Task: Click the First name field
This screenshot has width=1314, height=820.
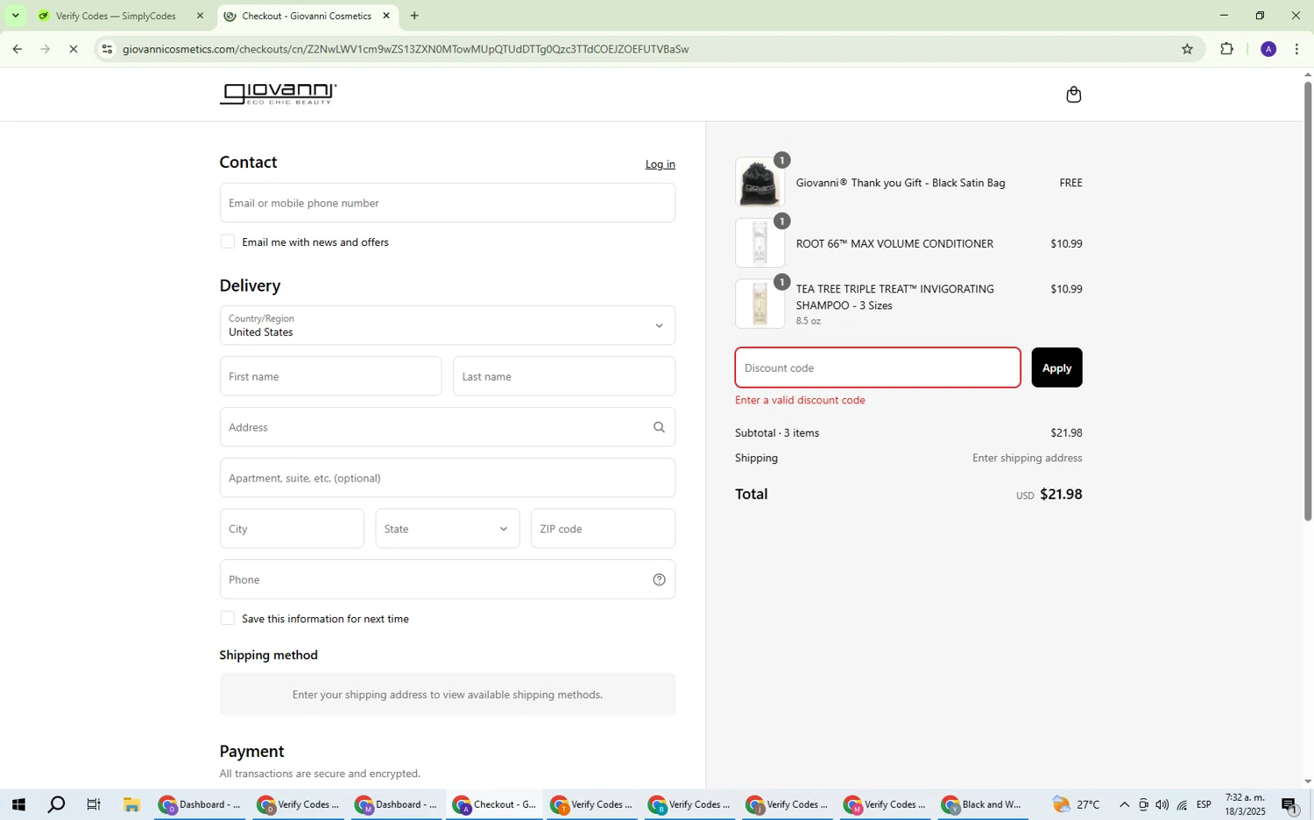Action: pyautogui.click(x=330, y=376)
